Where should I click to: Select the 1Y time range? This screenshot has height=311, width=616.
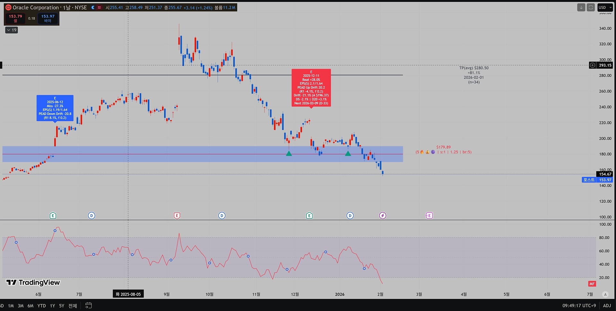(52, 306)
